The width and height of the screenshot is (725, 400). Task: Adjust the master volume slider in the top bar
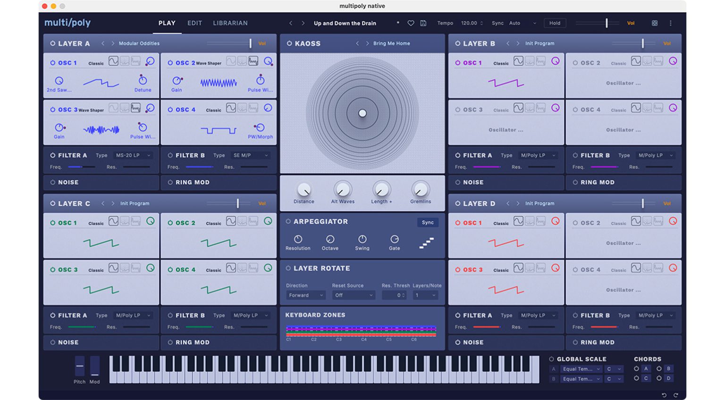coord(606,23)
